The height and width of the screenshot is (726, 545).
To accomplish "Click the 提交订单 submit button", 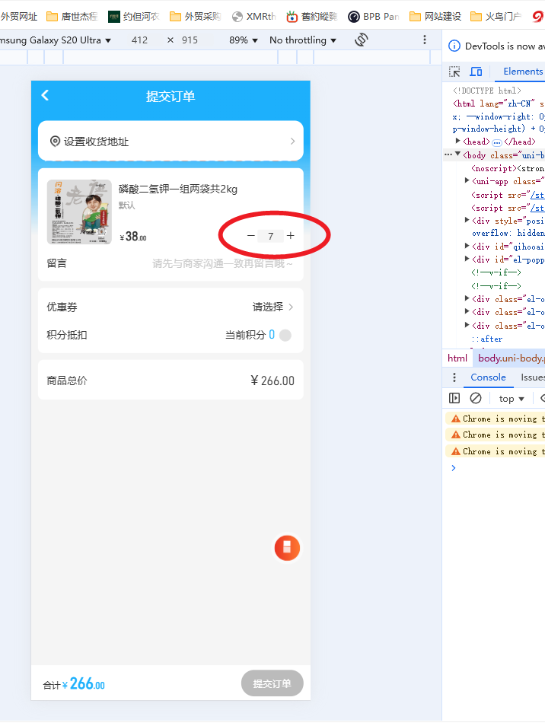I will click(x=272, y=683).
